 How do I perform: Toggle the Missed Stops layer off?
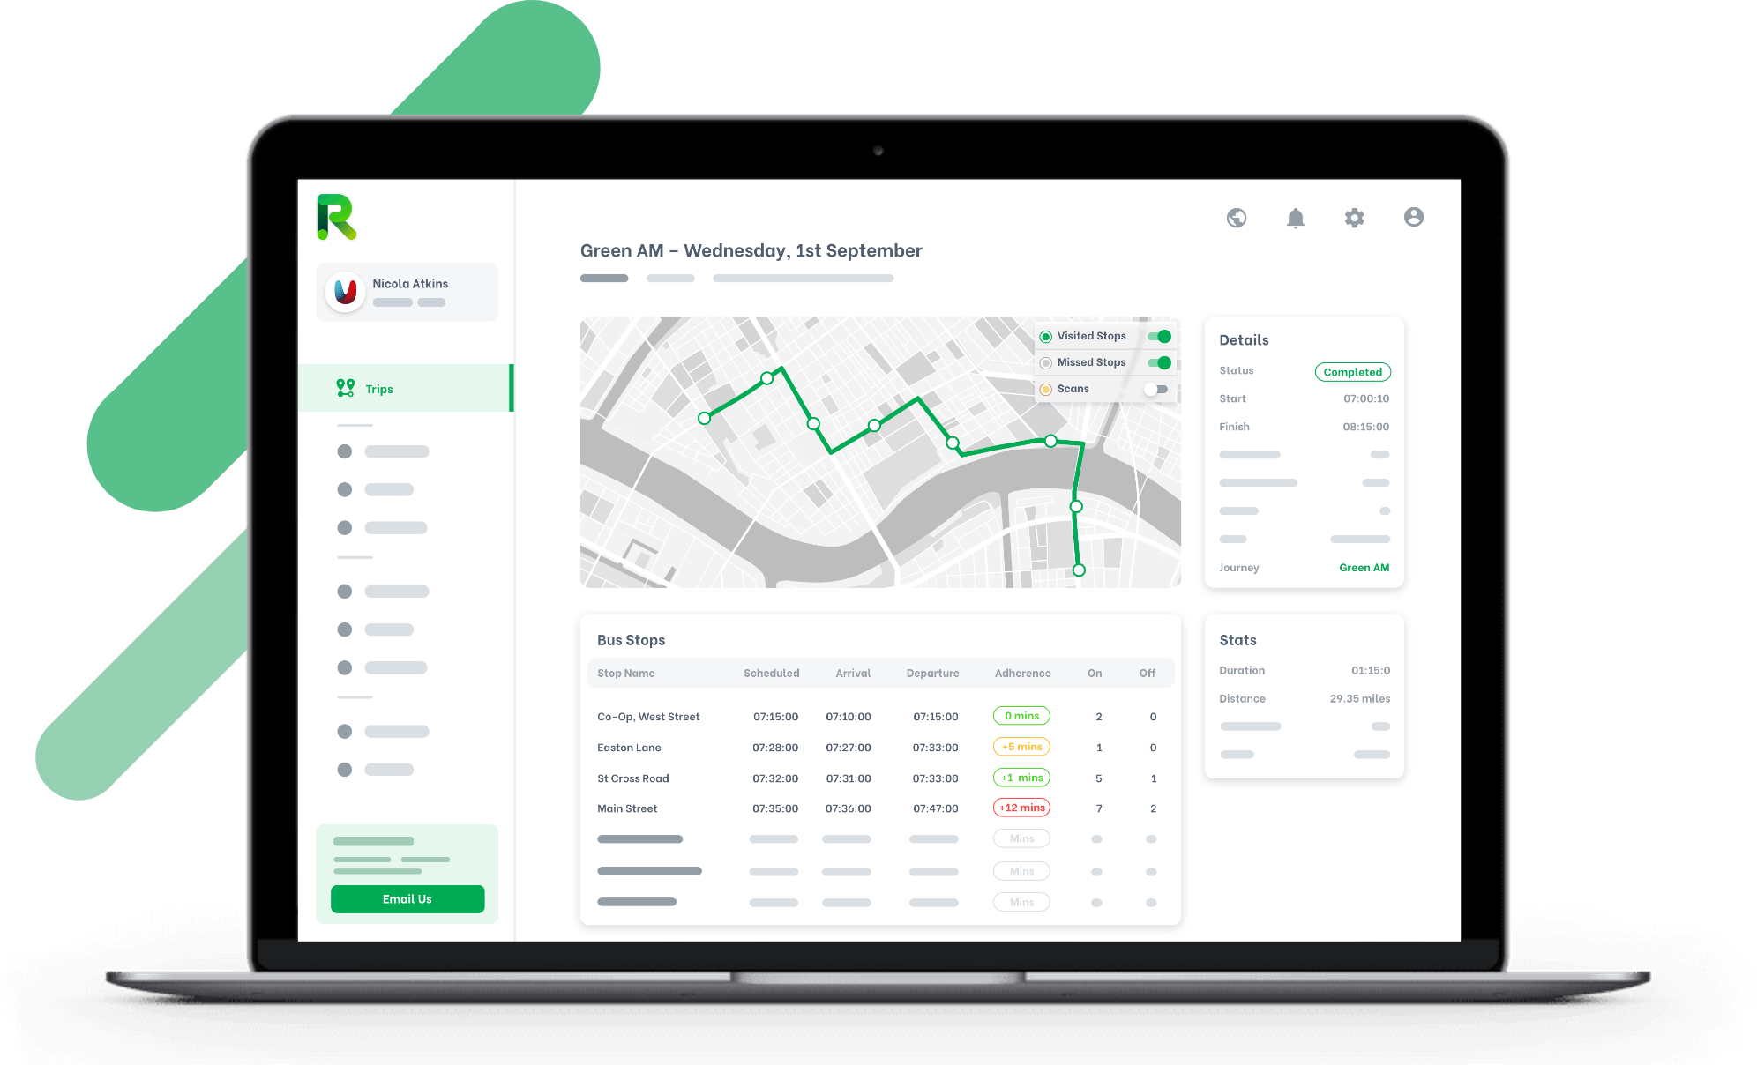tap(1158, 362)
